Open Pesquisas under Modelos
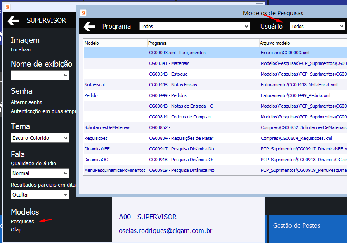The height and width of the screenshot is (243, 347). click(22, 221)
